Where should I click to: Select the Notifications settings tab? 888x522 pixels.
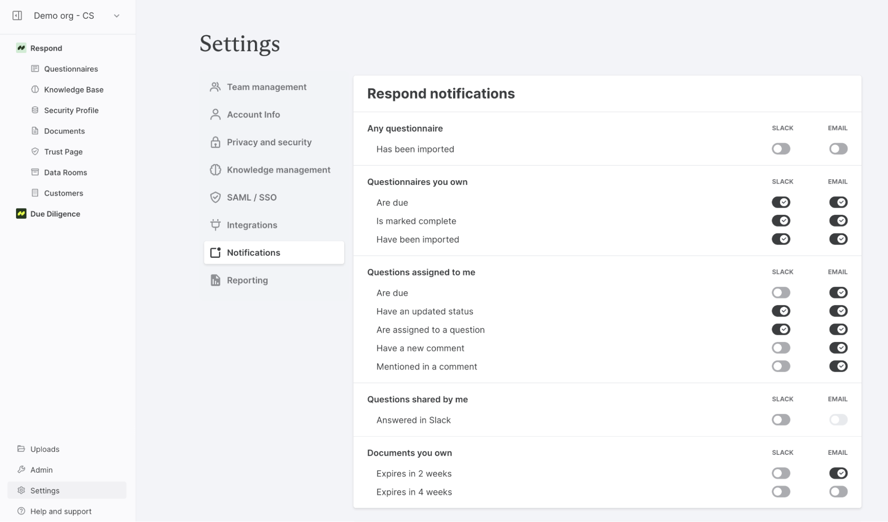[x=274, y=253]
